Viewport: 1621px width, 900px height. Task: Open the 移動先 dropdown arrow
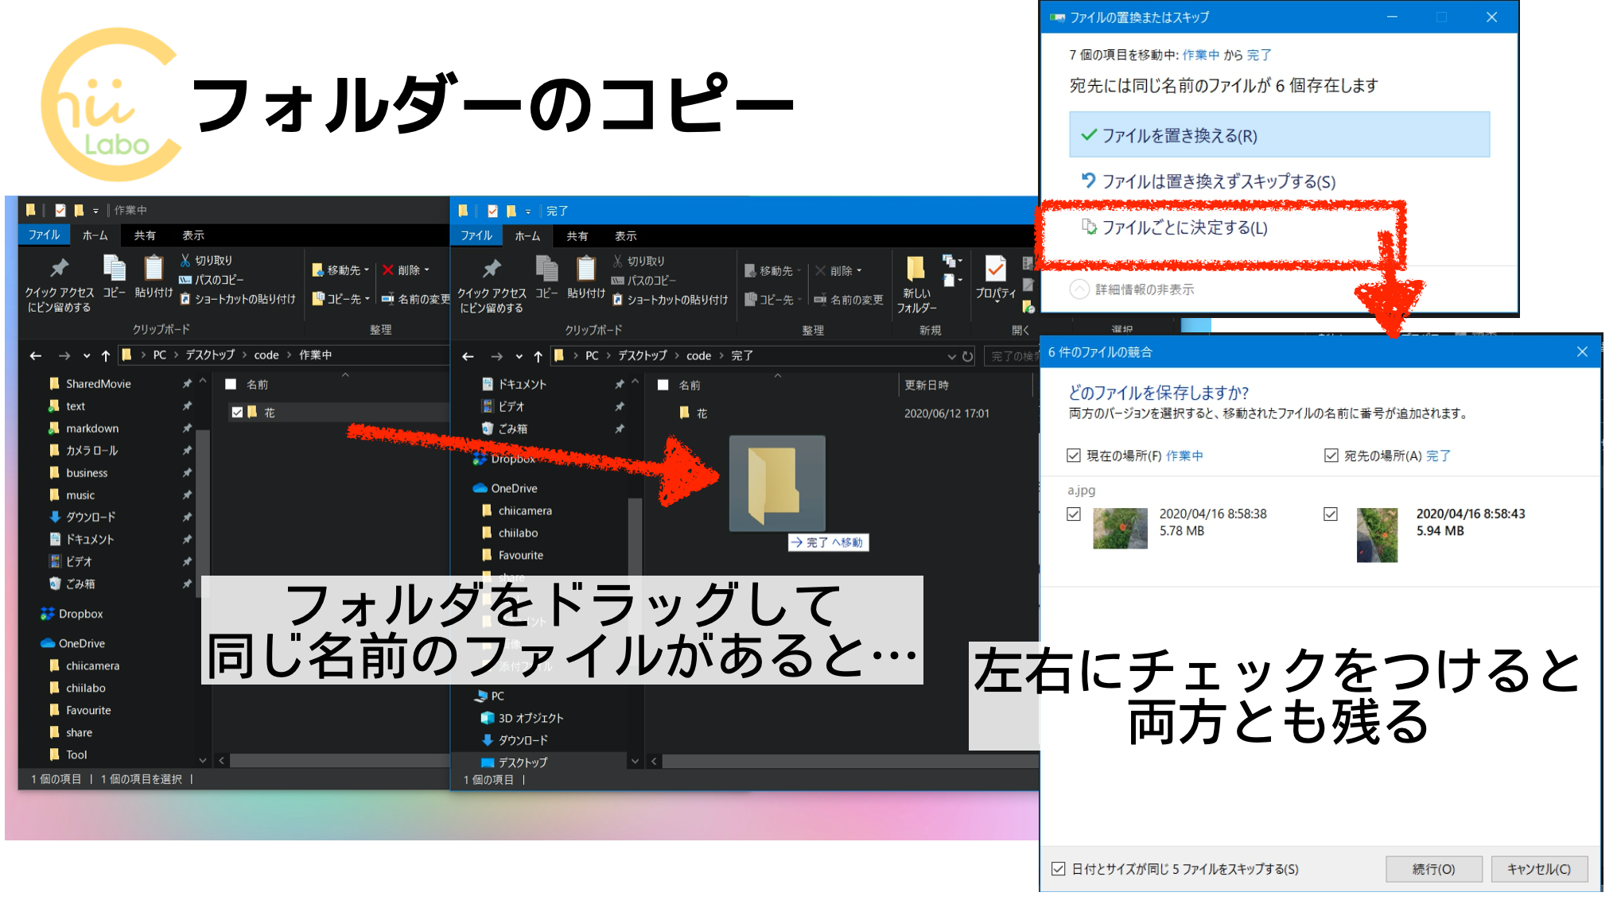[365, 270]
